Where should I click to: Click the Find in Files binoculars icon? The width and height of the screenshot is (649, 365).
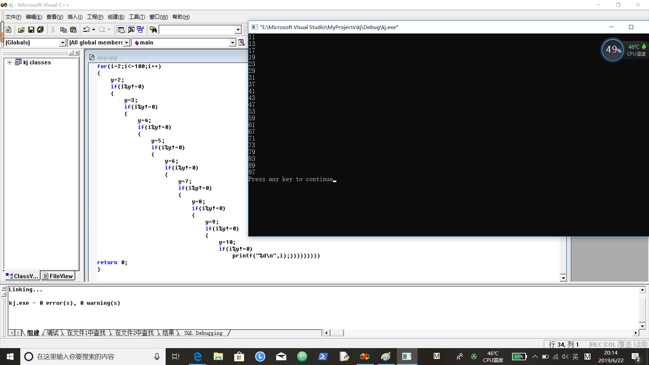click(x=153, y=30)
